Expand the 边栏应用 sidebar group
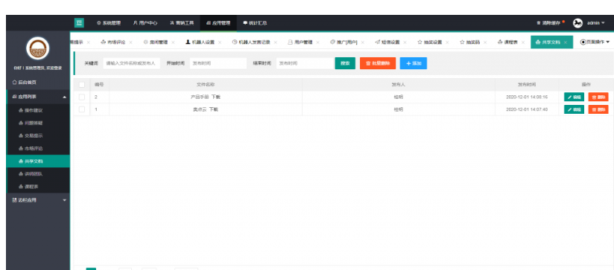Screen dimensions: 614x270 [x=38, y=200]
